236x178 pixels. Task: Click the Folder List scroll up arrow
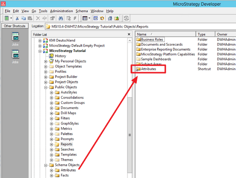(x=129, y=41)
